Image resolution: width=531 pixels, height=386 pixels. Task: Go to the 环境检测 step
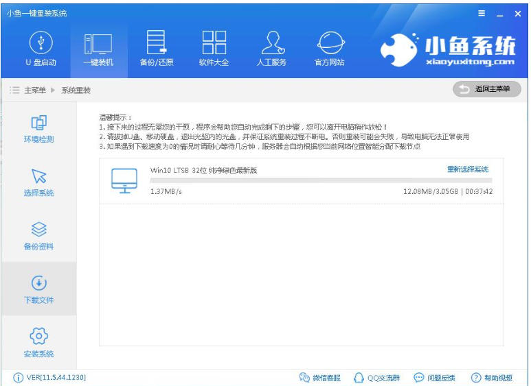(38, 129)
